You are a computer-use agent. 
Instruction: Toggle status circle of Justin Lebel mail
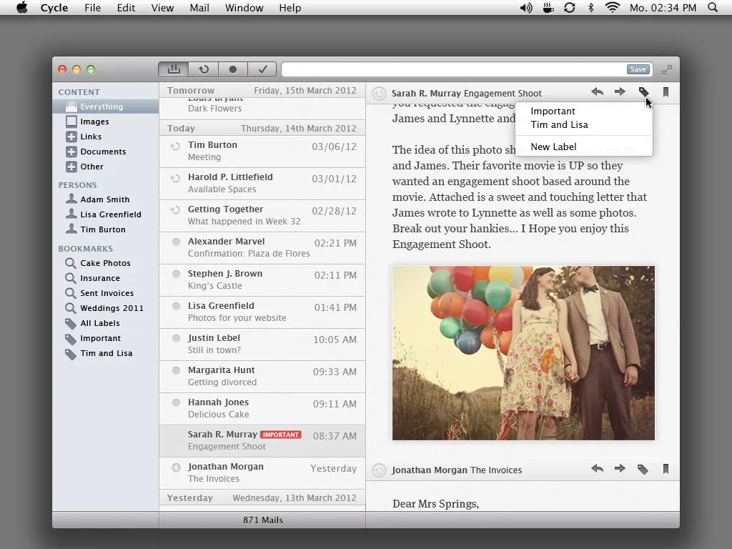(176, 338)
